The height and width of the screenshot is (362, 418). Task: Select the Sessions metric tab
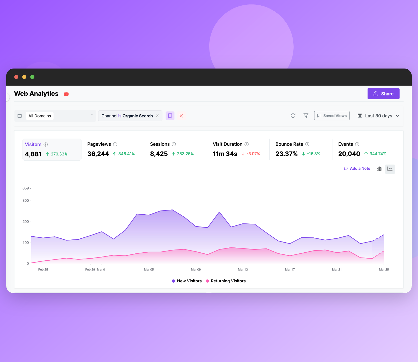point(175,149)
